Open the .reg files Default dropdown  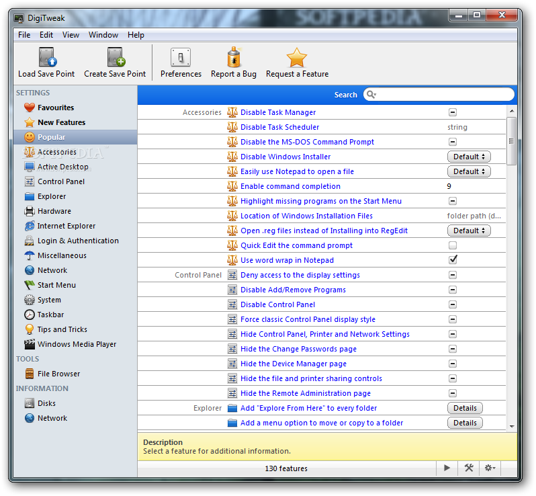(469, 231)
